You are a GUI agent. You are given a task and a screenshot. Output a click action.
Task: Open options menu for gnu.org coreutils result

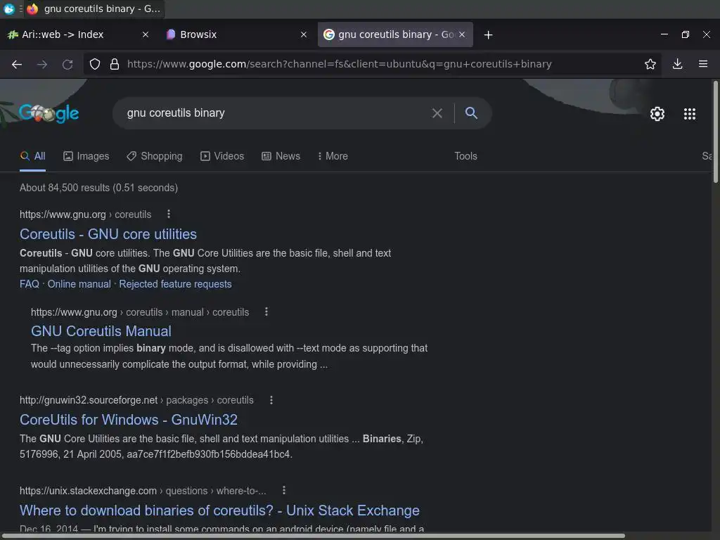[x=169, y=214]
